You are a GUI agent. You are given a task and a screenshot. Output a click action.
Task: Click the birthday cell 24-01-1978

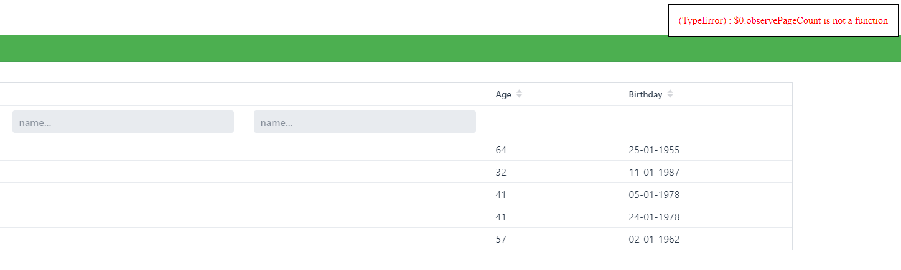tap(654, 217)
